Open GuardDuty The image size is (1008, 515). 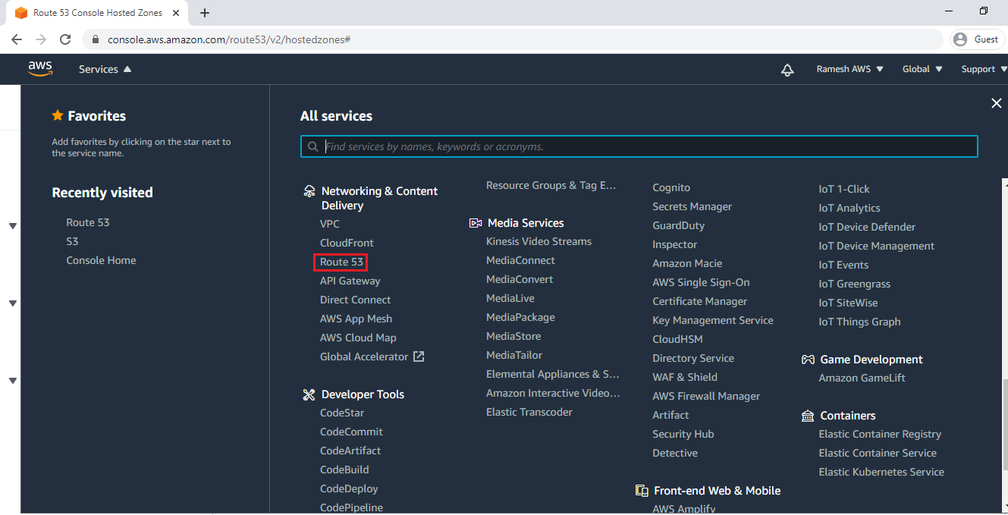click(679, 225)
